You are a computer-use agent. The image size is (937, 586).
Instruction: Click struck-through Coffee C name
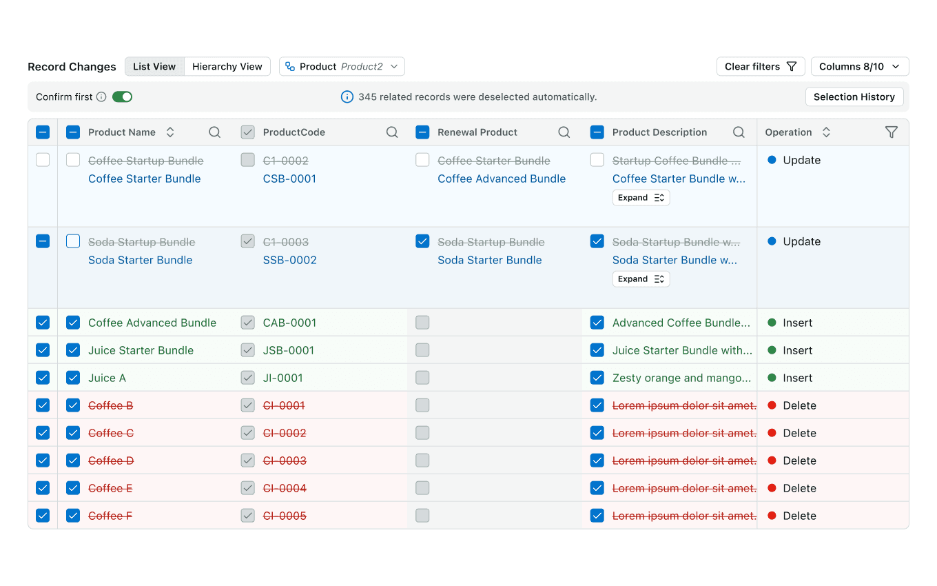tap(111, 433)
